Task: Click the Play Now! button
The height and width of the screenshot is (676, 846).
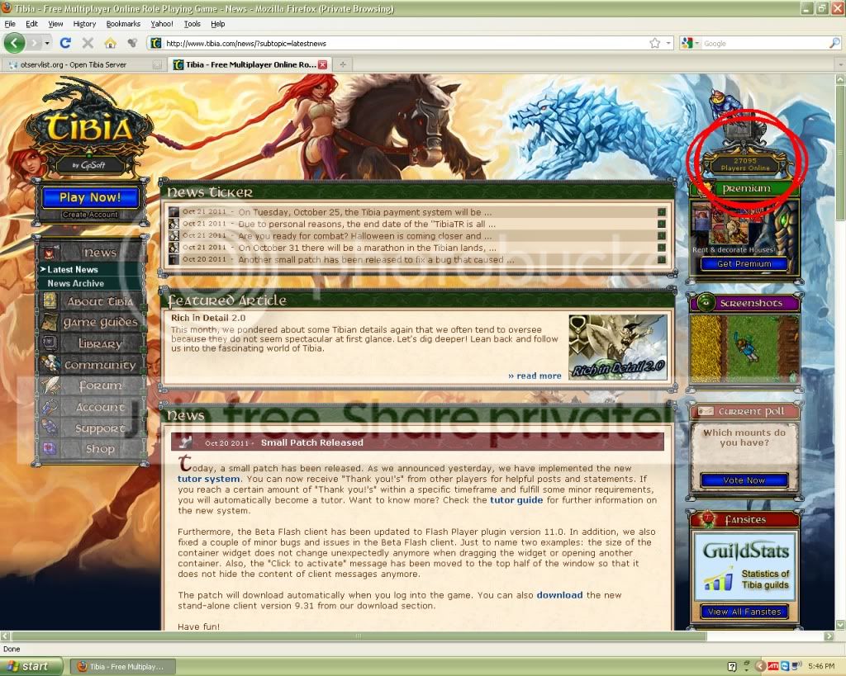Action: [x=90, y=197]
